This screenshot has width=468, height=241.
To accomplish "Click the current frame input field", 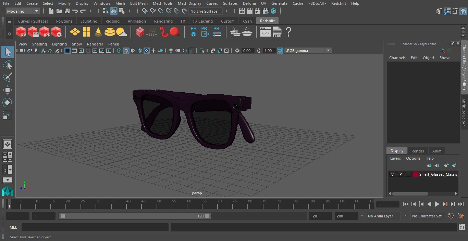I will pyautogui.click(x=387, y=204).
